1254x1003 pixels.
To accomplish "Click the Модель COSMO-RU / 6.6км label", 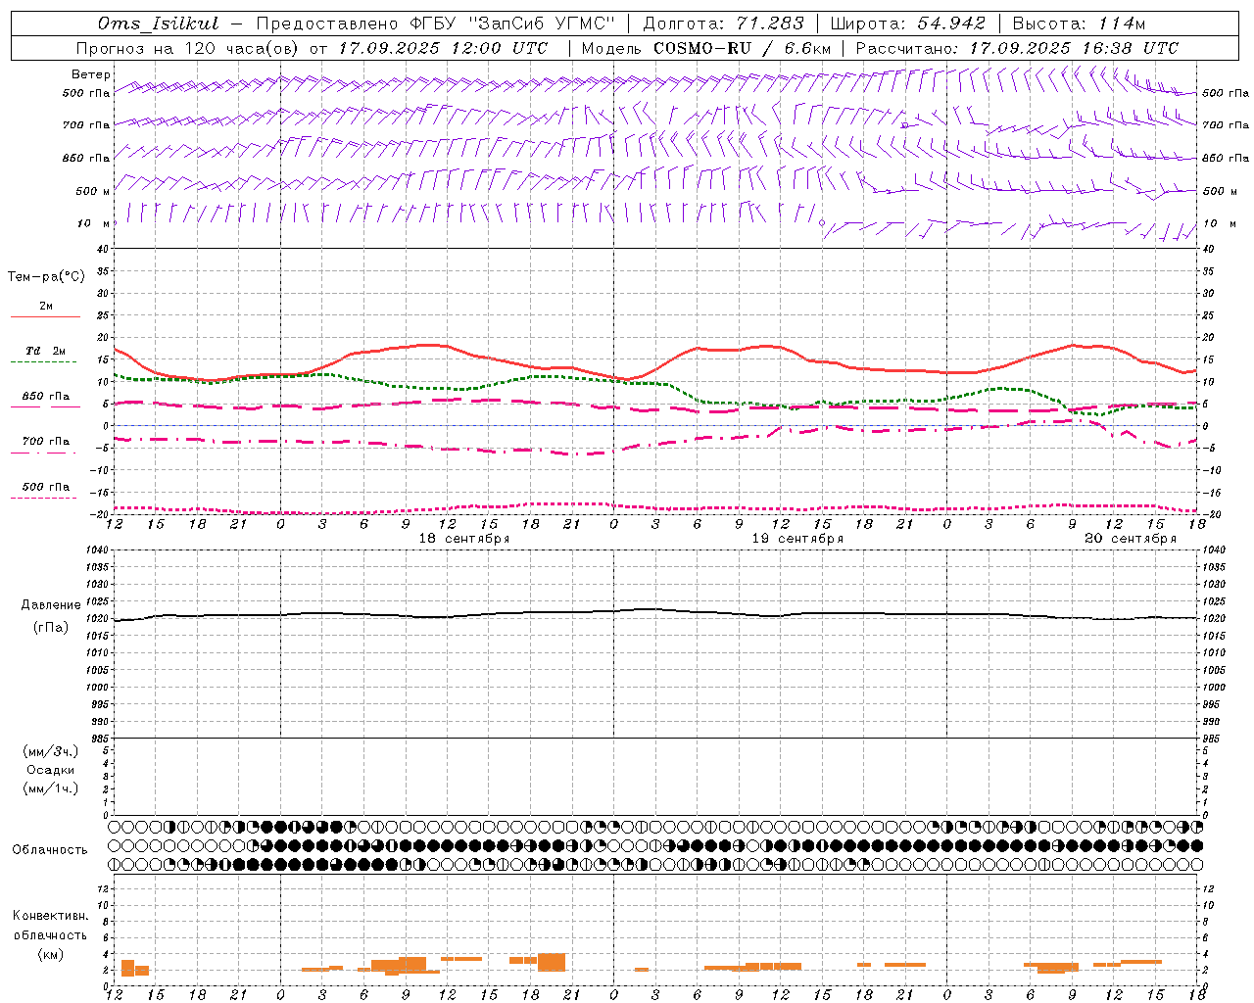I will click(706, 48).
